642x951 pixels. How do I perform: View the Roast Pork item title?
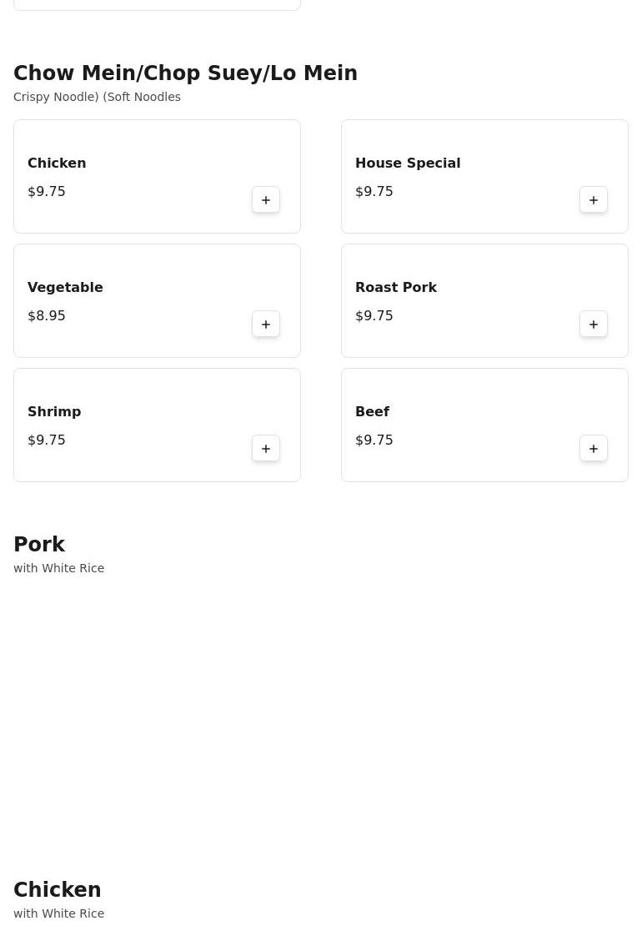(396, 288)
